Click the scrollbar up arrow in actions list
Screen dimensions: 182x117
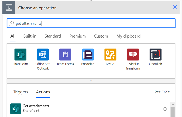coord(173,104)
